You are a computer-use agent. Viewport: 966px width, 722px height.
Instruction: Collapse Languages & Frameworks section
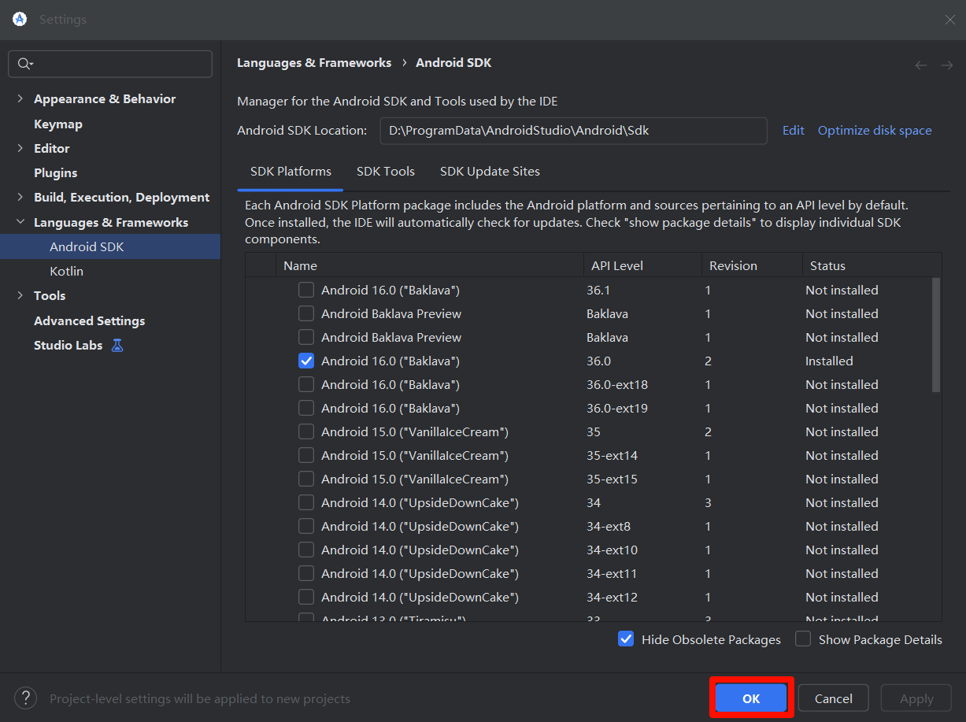click(20, 223)
